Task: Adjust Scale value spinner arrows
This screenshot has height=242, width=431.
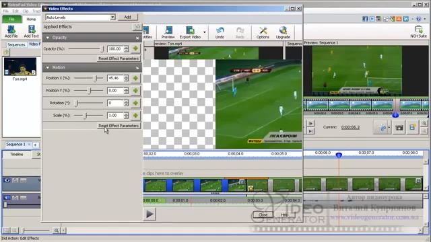Action: tap(126, 116)
